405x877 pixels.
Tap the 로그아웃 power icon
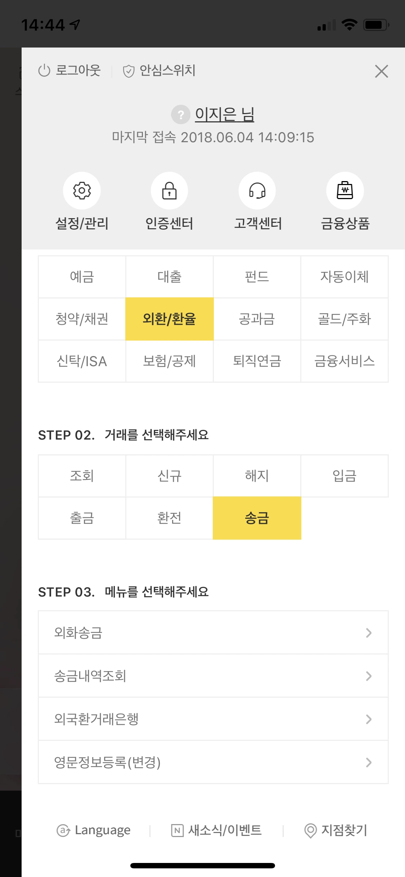point(44,71)
